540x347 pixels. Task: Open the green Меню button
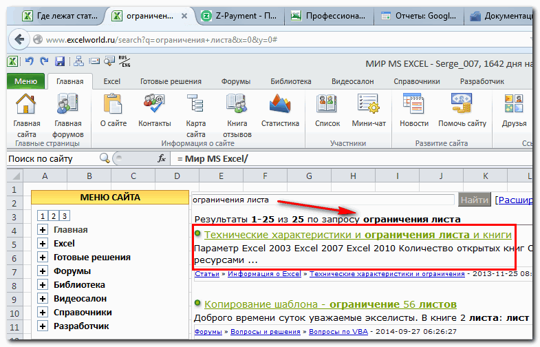tap(26, 81)
